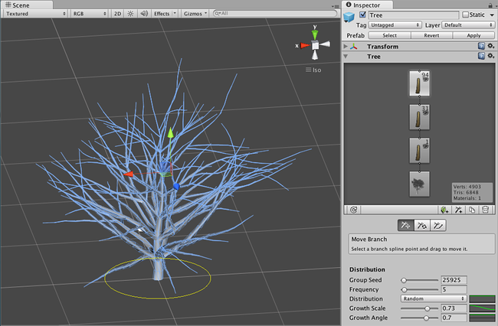Image resolution: width=498 pixels, height=326 pixels.
Task: Select the Rotate Branch tool icon
Action: pos(421,224)
